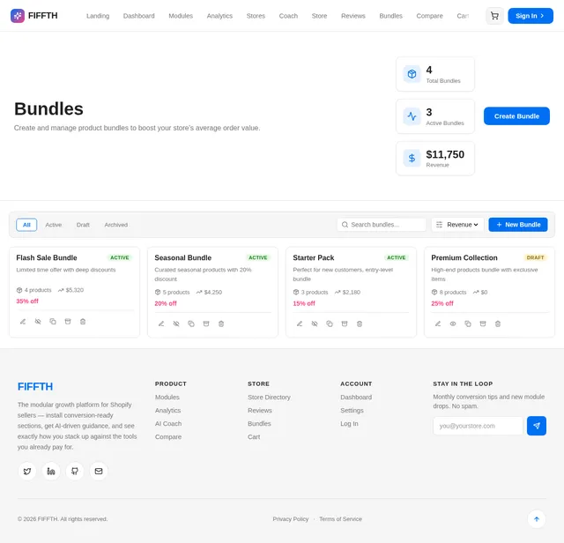The image size is (564, 543).
Task: Archive the Seasonal Bundle
Action: (x=206, y=324)
